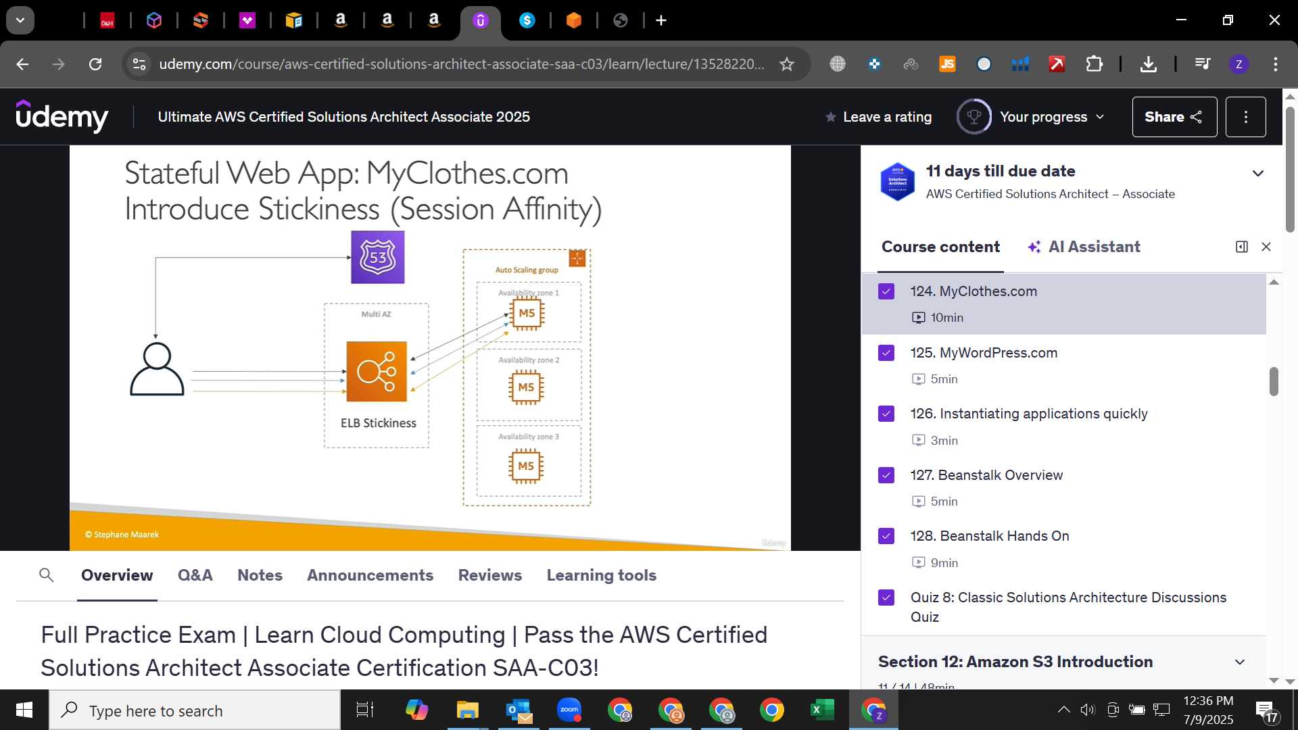
Task: Open Chrome's three-dot menu
Action: [1275, 64]
